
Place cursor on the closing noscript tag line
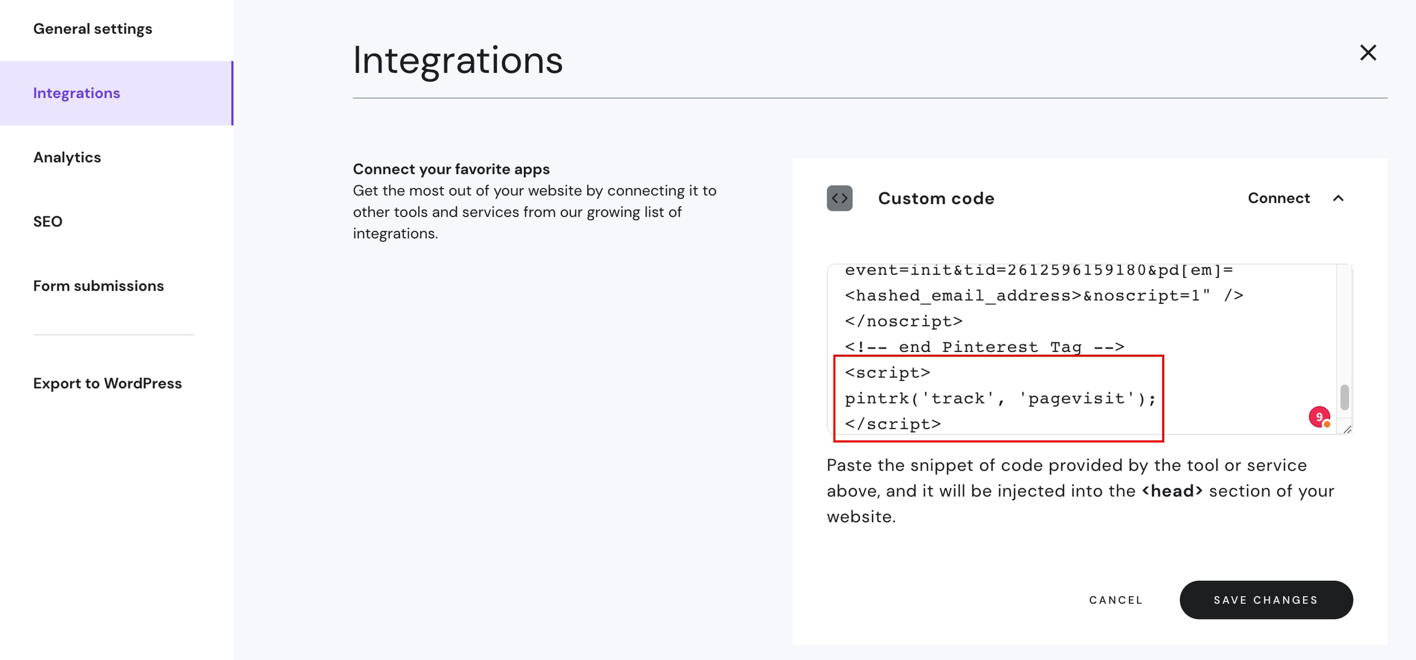tap(903, 321)
